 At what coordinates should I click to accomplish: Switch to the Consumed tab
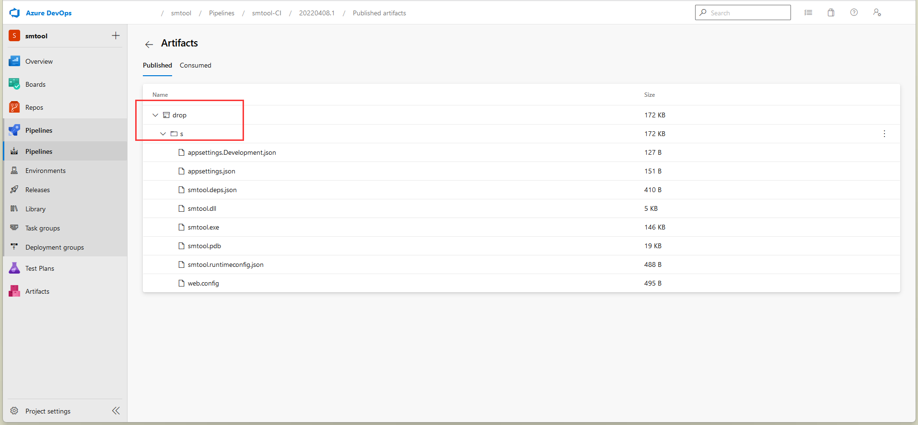click(195, 65)
